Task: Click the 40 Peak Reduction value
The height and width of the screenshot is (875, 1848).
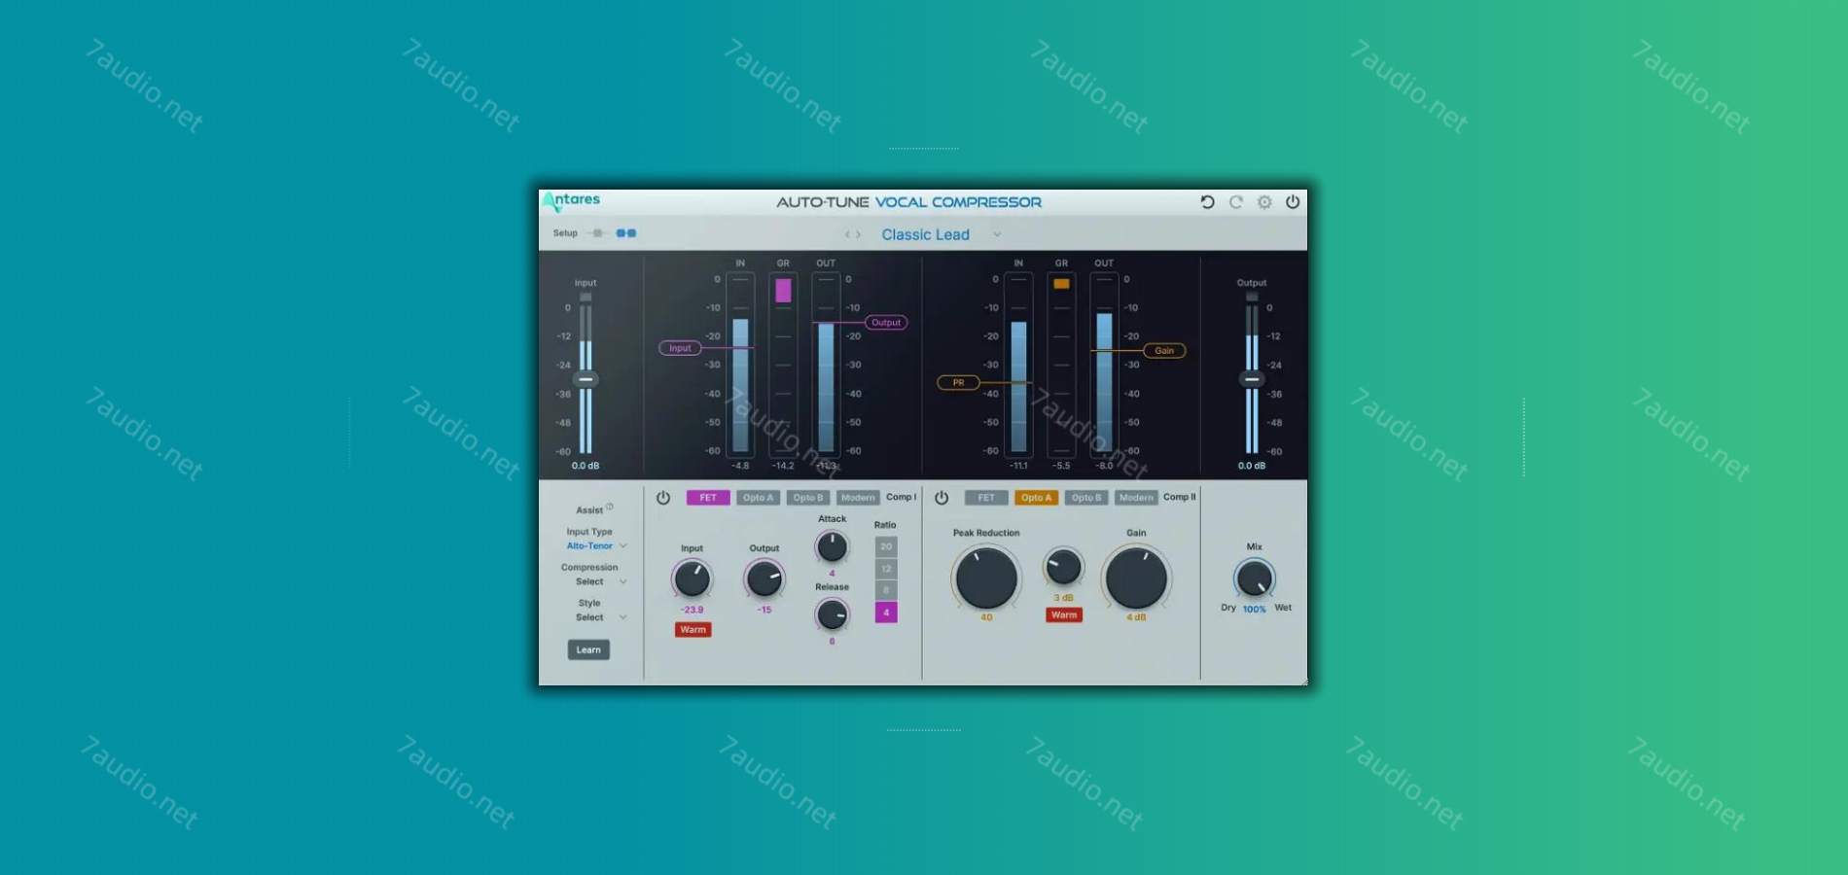Action: (986, 618)
